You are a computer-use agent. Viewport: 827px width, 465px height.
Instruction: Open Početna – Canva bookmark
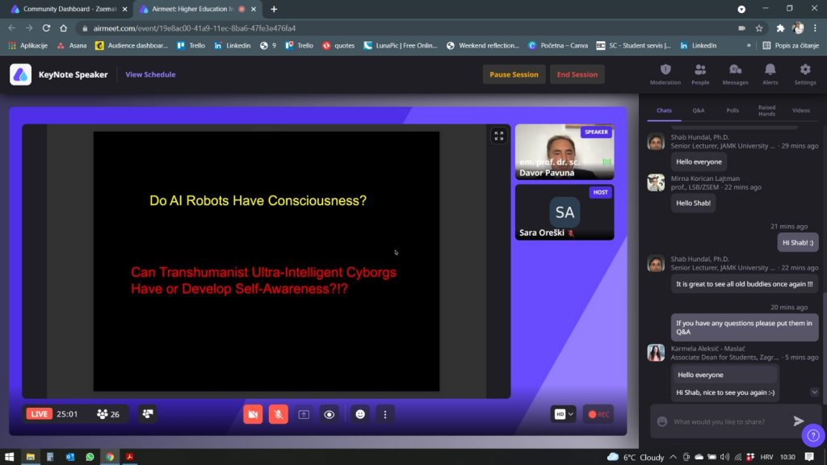coord(558,45)
